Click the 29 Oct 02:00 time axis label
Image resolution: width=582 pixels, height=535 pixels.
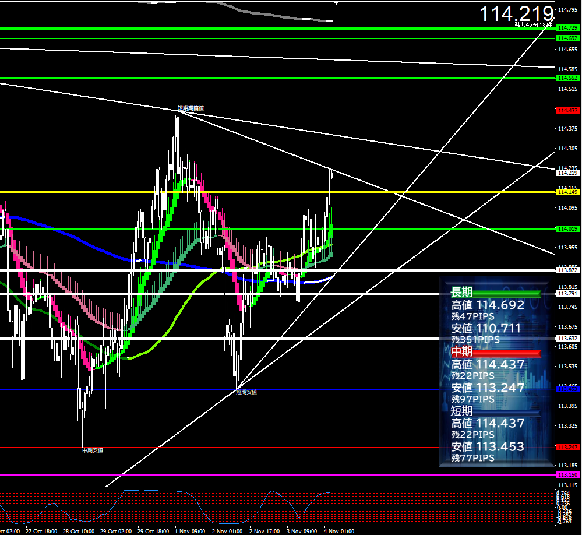pos(116,532)
